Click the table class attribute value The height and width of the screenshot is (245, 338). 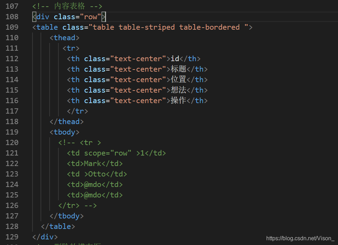point(169,27)
